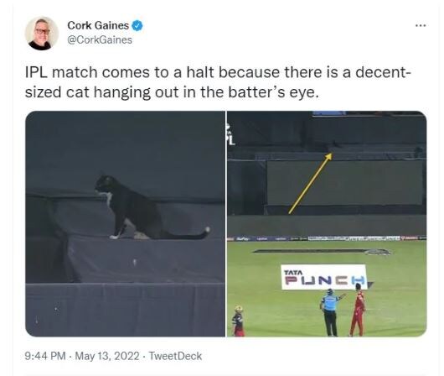Click the advertising boards along the boundary

[x=327, y=238]
